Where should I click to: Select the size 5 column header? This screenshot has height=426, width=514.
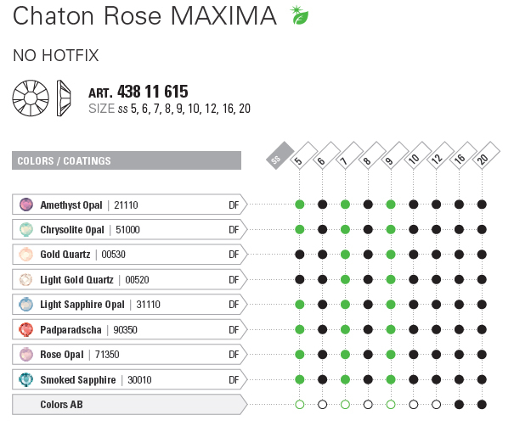click(x=300, y=156)
